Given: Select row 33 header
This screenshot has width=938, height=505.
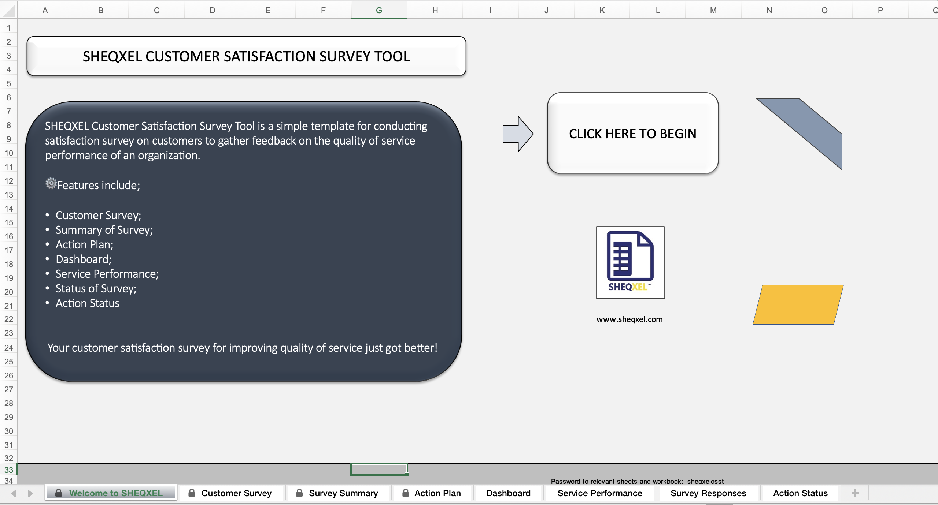Looking at the screenshot, I should 8,470.
